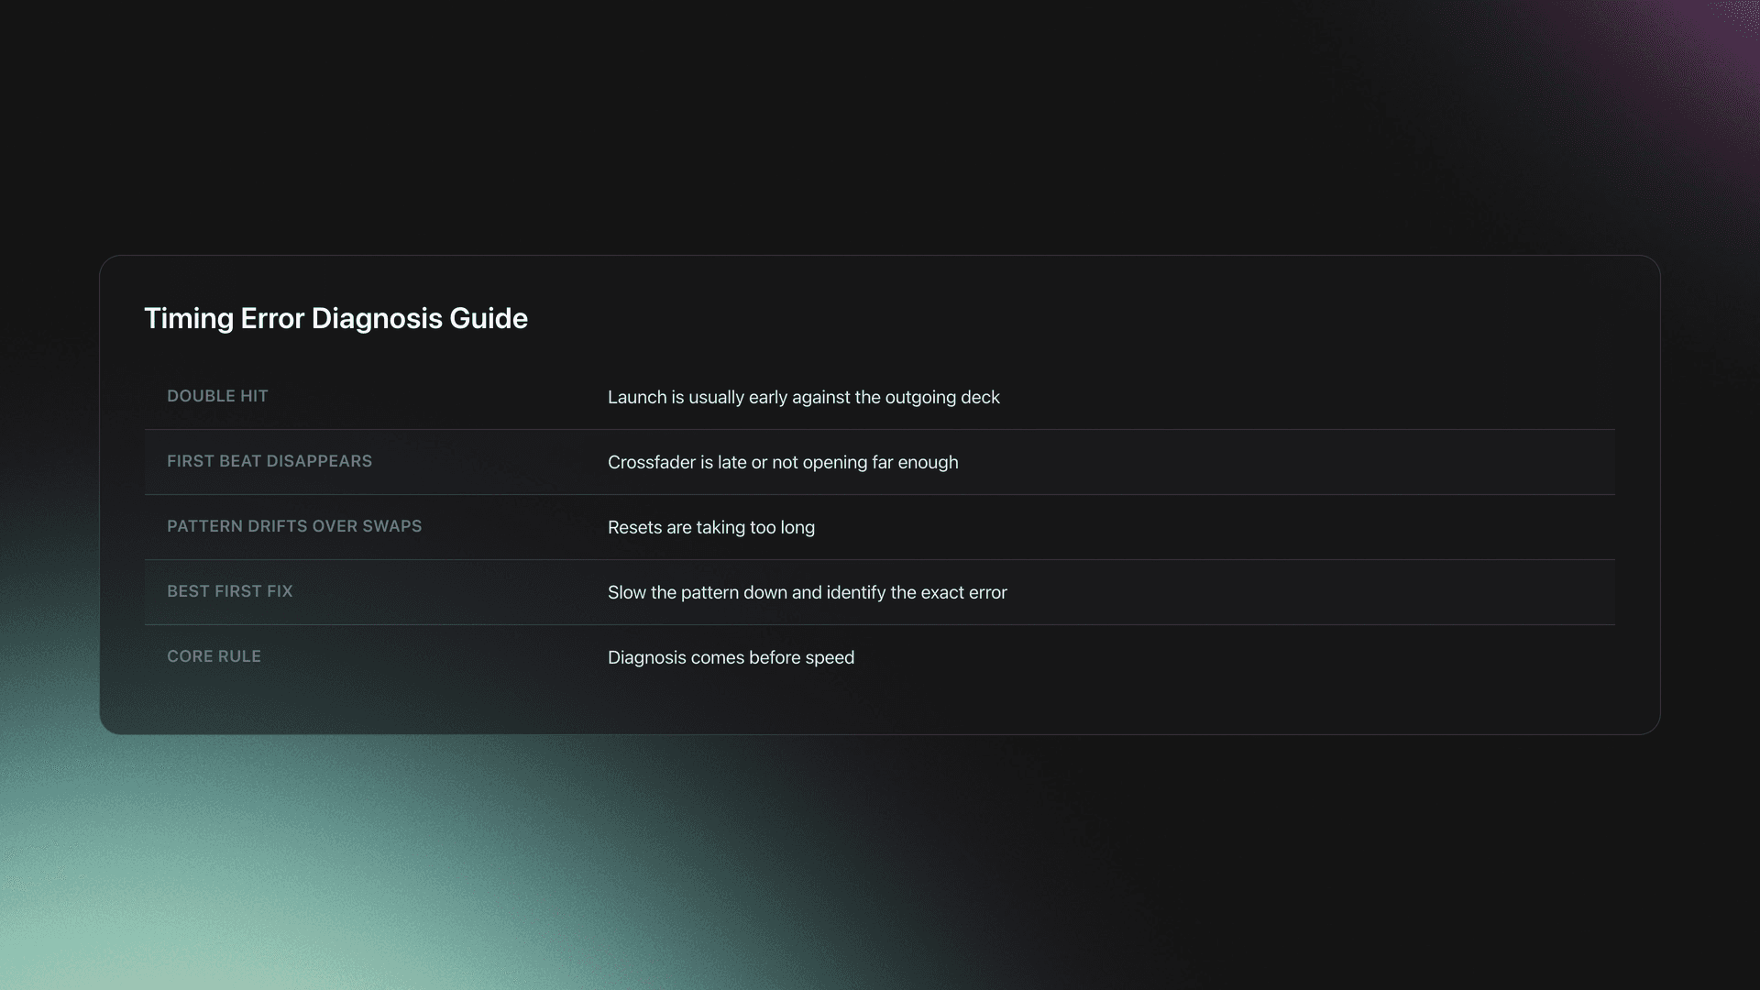Click the Timing Error Diagnosis Guide heading

(x=335, y=318)
